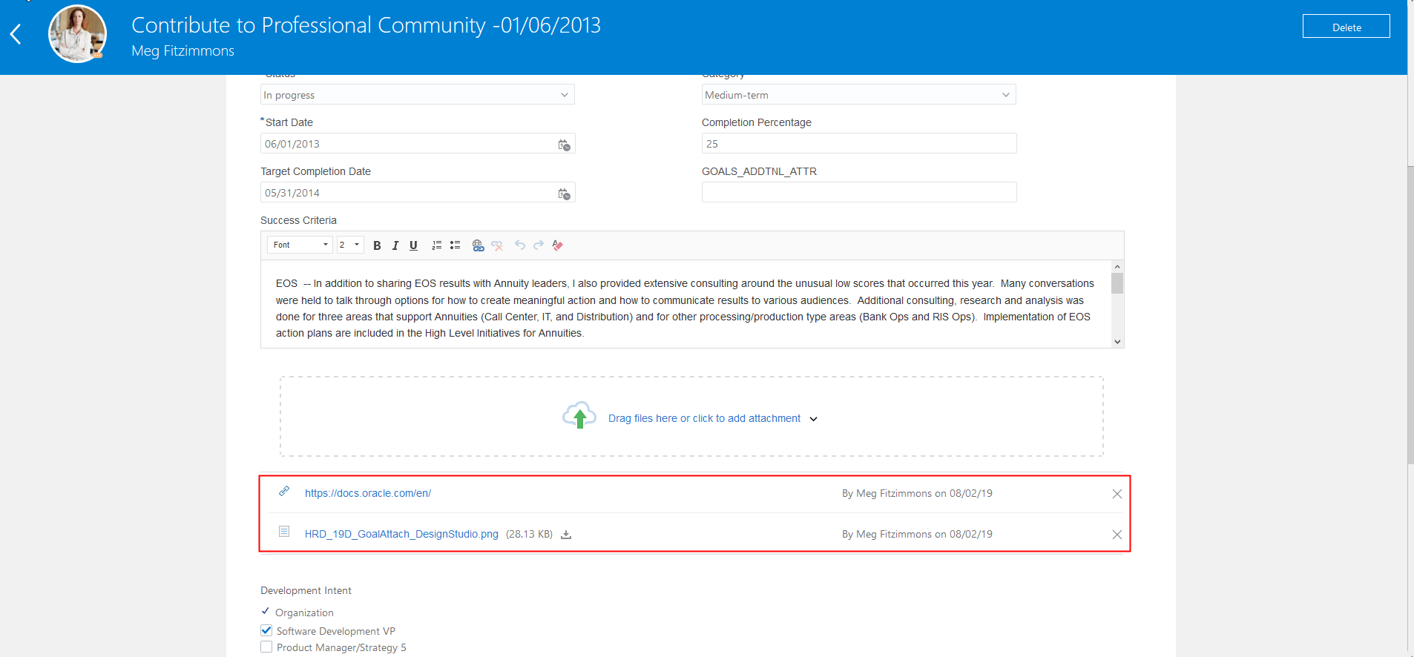Open the Font family dropdown
1414x657 pixels.
pos(300,245)
